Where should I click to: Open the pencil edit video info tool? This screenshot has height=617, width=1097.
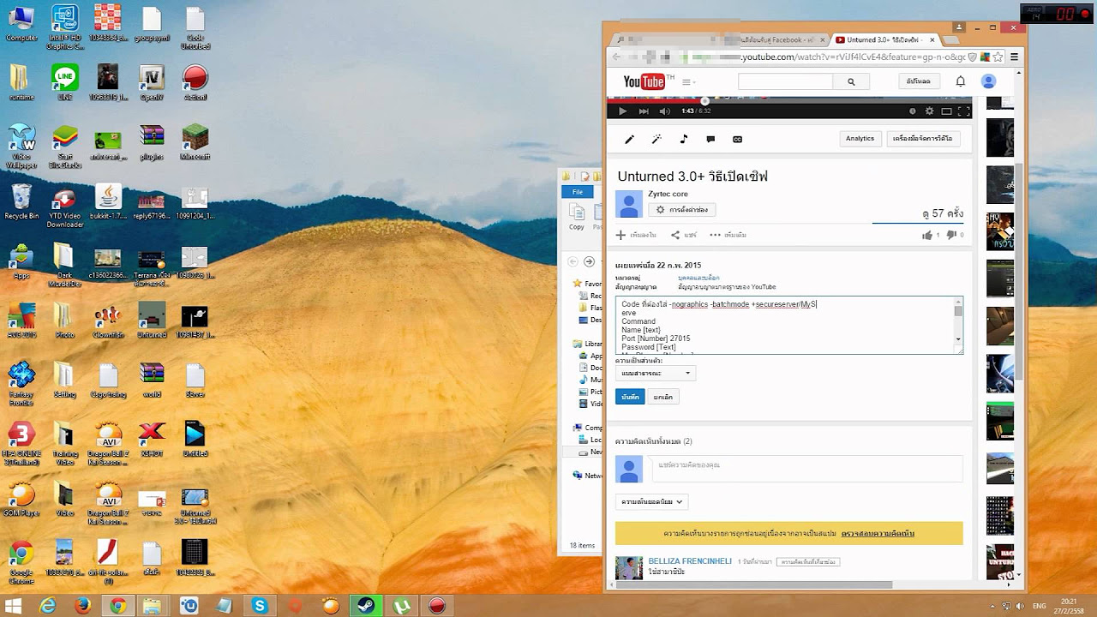629,139
